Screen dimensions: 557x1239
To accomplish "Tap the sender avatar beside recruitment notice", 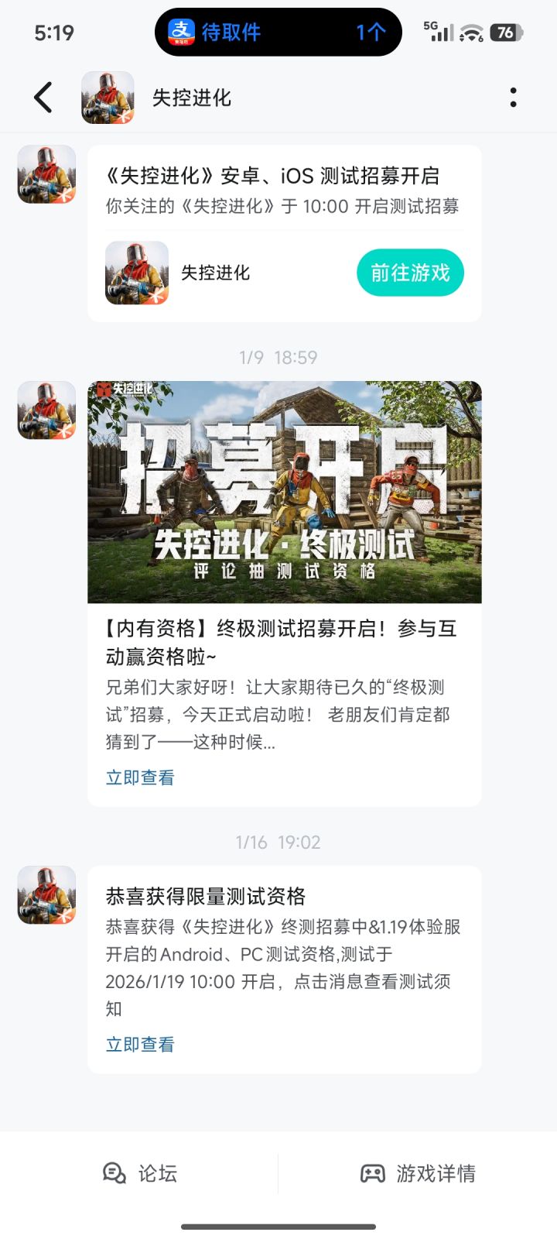I will [46, 174].
